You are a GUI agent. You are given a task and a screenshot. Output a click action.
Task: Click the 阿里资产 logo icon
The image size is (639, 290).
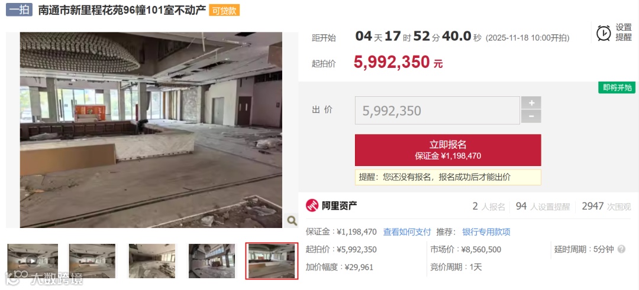[x=312, y=206]
